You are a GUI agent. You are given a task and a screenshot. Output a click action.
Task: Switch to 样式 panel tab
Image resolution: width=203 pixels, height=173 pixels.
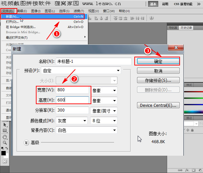click(189, 85)
